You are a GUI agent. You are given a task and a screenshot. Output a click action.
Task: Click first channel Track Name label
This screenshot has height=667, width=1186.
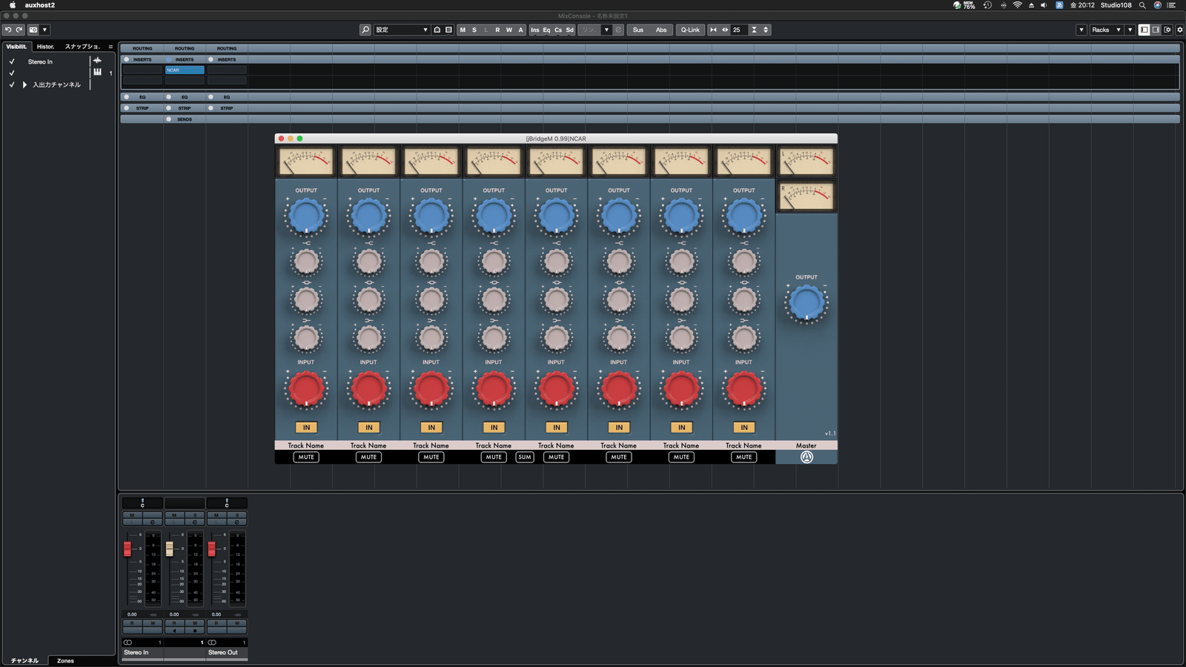pyautogui.click(x=306, y=445)
